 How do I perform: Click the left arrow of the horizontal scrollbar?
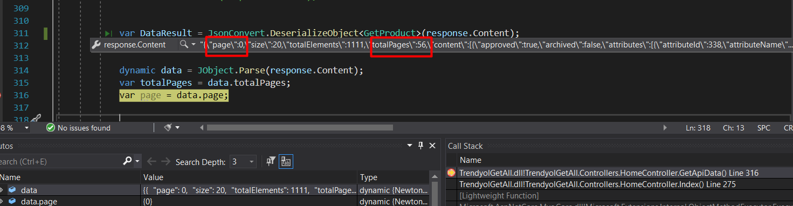coord(202,128)
